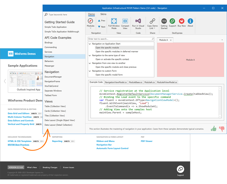Open the Bindings API example

pyautogui.click(x=49, y=43)
